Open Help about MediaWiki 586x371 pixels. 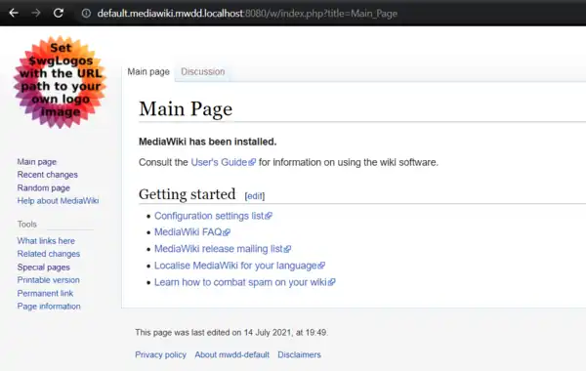click(x=58, y=200)
